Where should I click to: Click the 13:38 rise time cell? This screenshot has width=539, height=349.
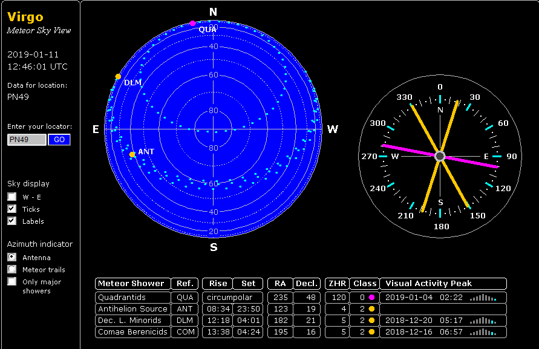click(218, 332)
